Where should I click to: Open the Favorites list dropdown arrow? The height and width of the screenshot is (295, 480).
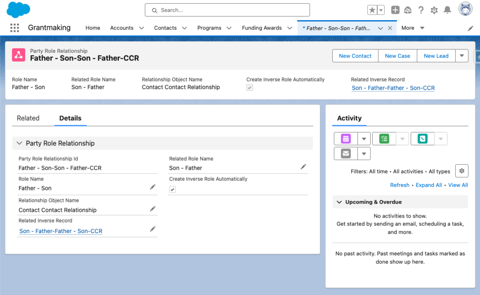381,10
